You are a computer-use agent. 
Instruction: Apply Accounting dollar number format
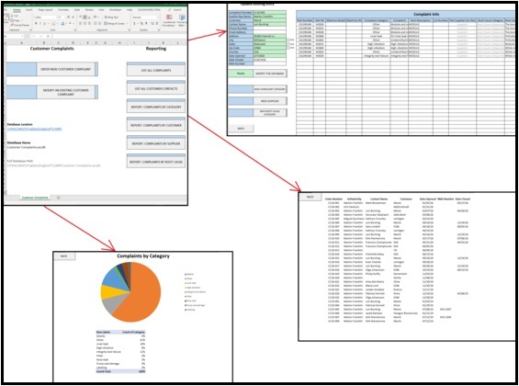point(134,24)
